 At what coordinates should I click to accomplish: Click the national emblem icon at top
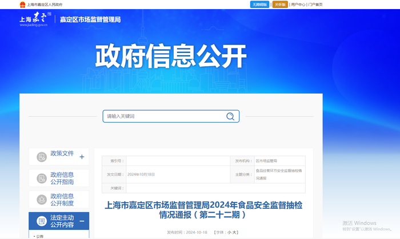pos(23,5)
